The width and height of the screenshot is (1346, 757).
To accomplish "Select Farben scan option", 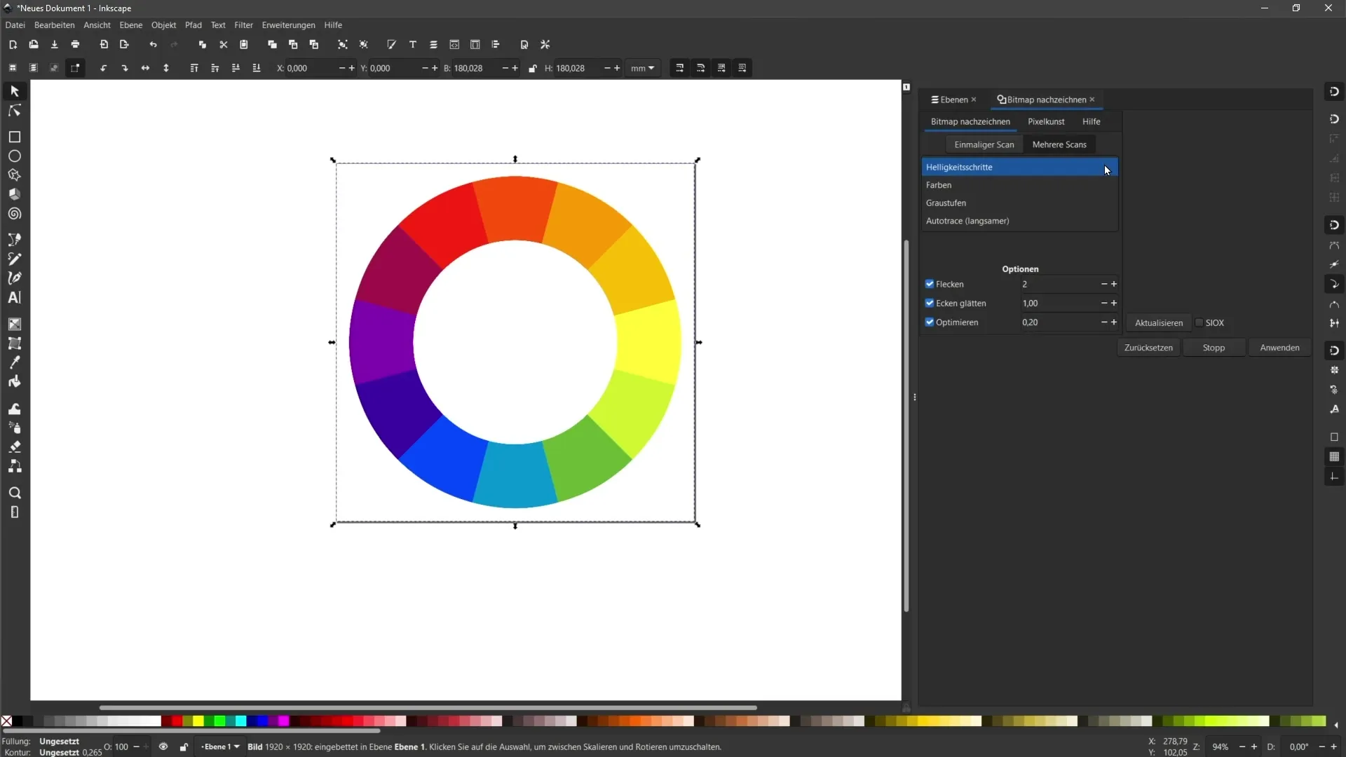I will click(941, 185).
